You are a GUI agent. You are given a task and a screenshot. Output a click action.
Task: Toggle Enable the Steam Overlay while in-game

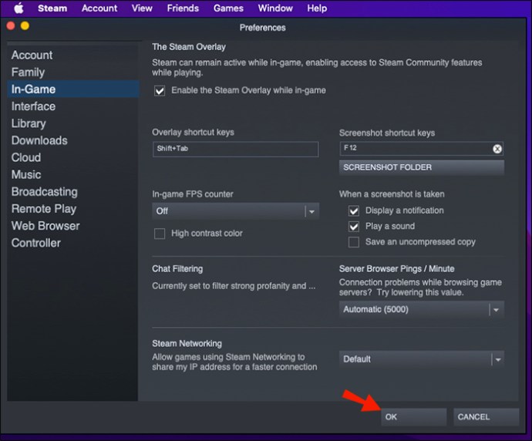coord(160,90)
